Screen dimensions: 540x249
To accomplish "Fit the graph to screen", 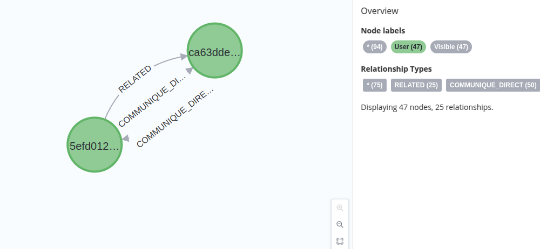I will click(x=340, y=241).
